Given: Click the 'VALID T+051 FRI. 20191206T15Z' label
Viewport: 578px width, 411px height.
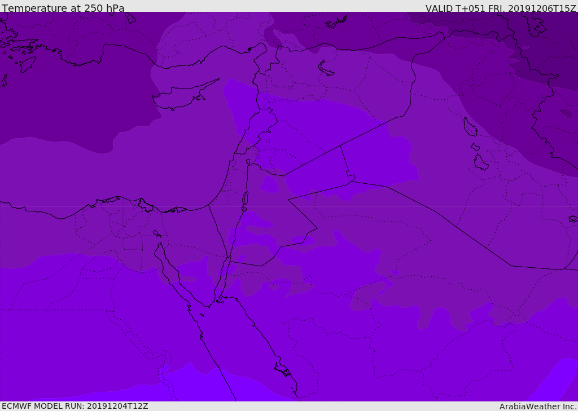Looking at the screenshot, I should (501, 8).
